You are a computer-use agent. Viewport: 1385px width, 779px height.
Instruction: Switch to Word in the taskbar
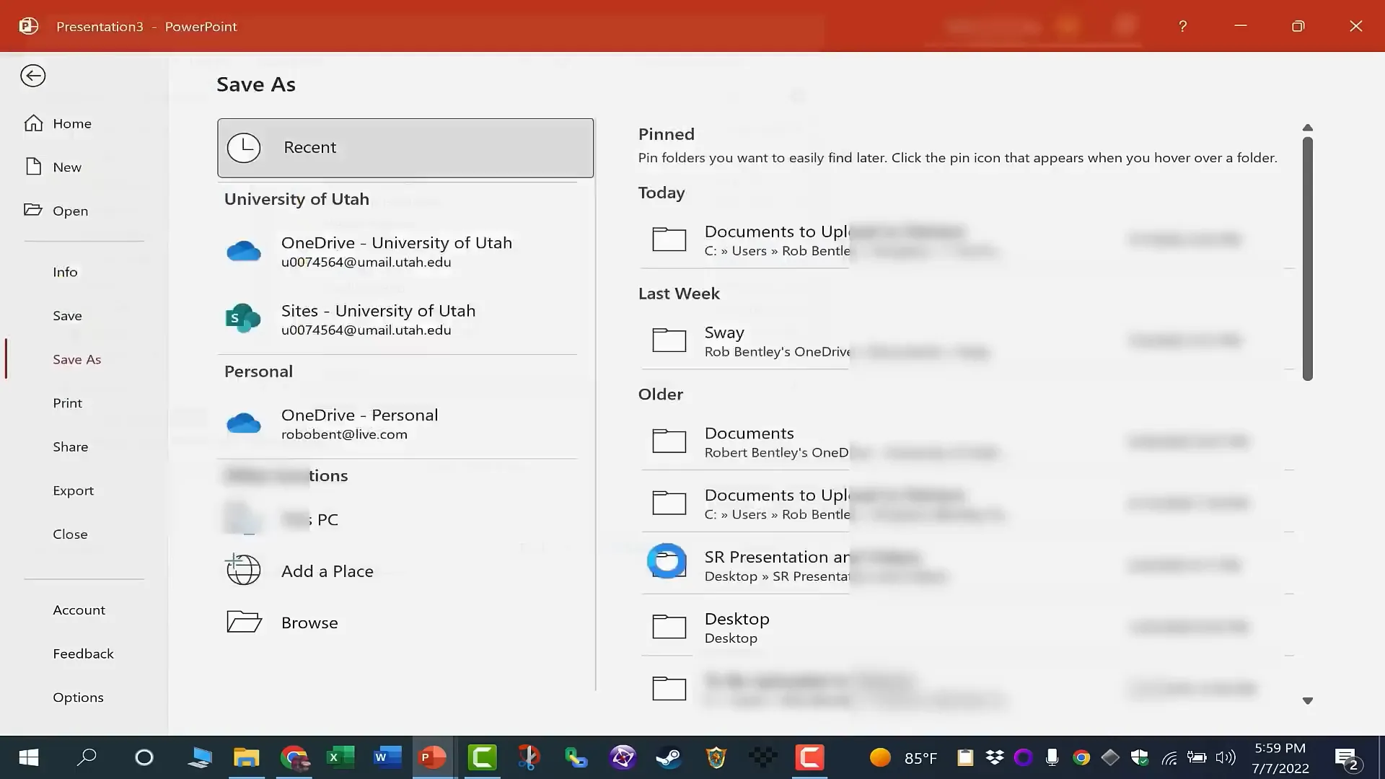pyautogui.click(x=387, y=757)
